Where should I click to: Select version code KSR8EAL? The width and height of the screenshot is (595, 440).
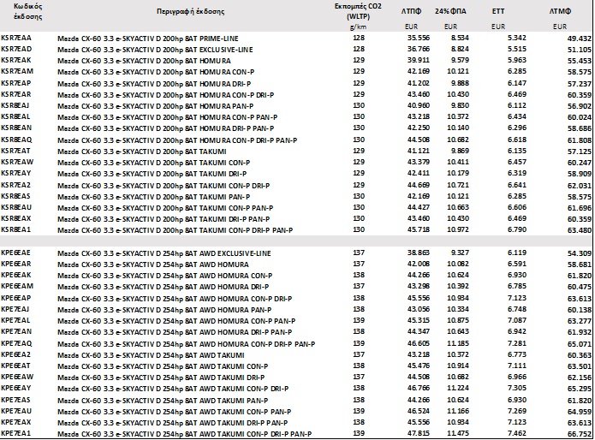tap(15, 116)
